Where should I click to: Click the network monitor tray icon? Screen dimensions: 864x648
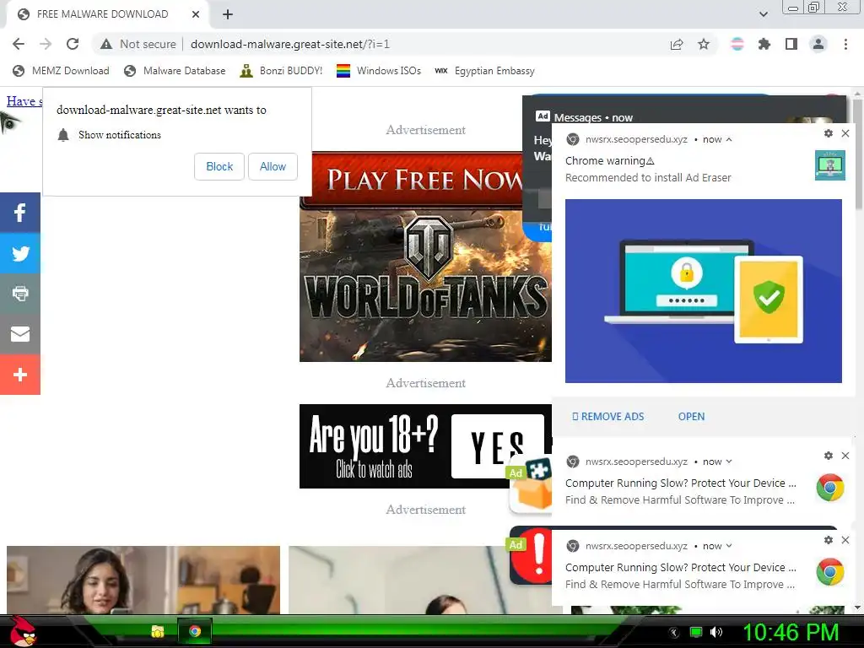[x=696, y=632]
